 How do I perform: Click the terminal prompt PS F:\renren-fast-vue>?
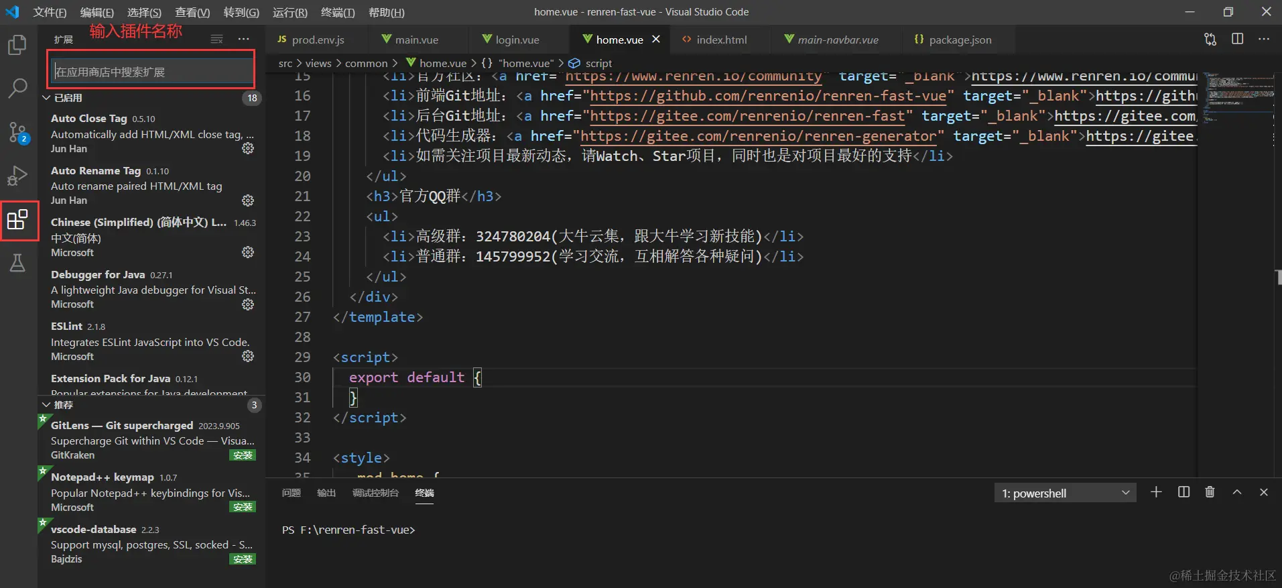click(x=348, y=530)
